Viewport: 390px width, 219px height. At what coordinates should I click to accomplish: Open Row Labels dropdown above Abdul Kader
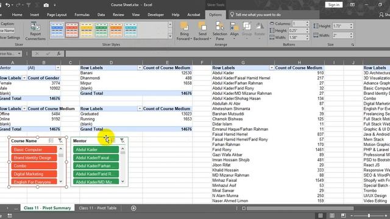[271, 68]
